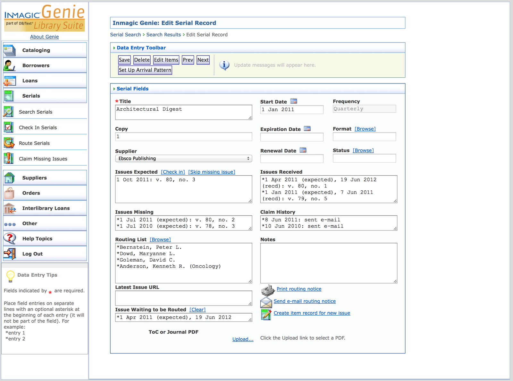Open the Suppliers house icon
513x381 pixels.
pos(9,178)
